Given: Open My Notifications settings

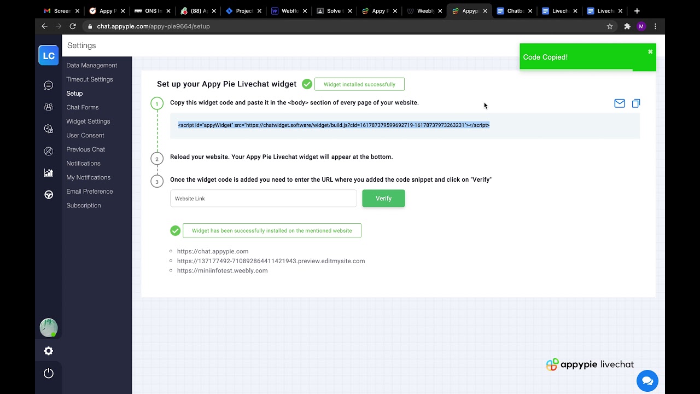Looking at the screenshot, I should click(x=89, y=177).
